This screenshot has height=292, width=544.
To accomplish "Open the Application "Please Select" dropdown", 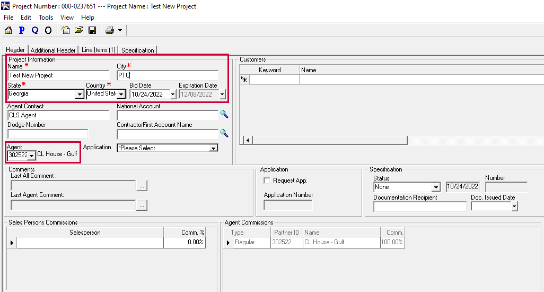I will [x=213, y=148].
